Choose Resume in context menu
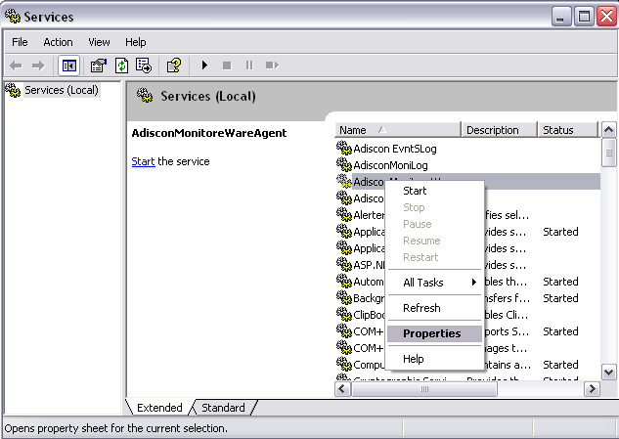Screen dimensions: 619x439 (434, 241)
